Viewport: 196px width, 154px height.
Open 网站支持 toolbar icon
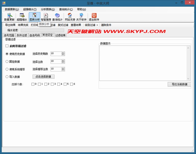(x=70, y=17)
